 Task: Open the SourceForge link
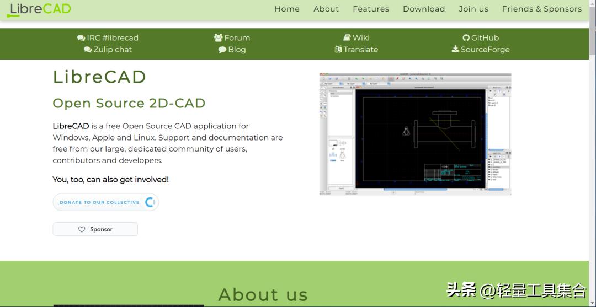[486, 50]
